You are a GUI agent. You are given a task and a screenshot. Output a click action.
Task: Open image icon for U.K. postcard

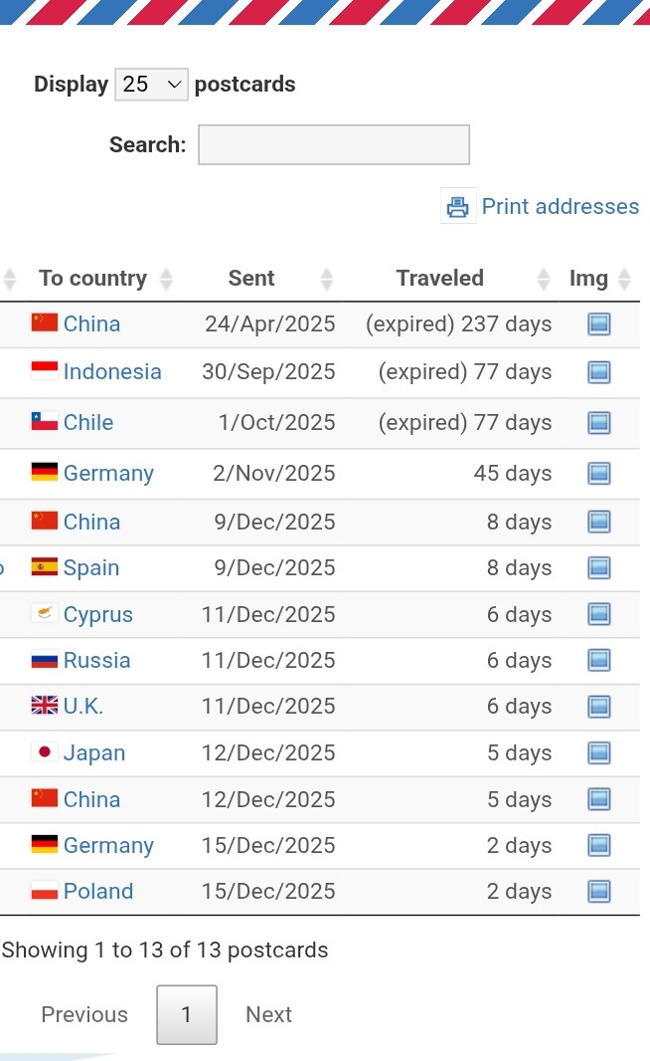[x=598, y=707]
